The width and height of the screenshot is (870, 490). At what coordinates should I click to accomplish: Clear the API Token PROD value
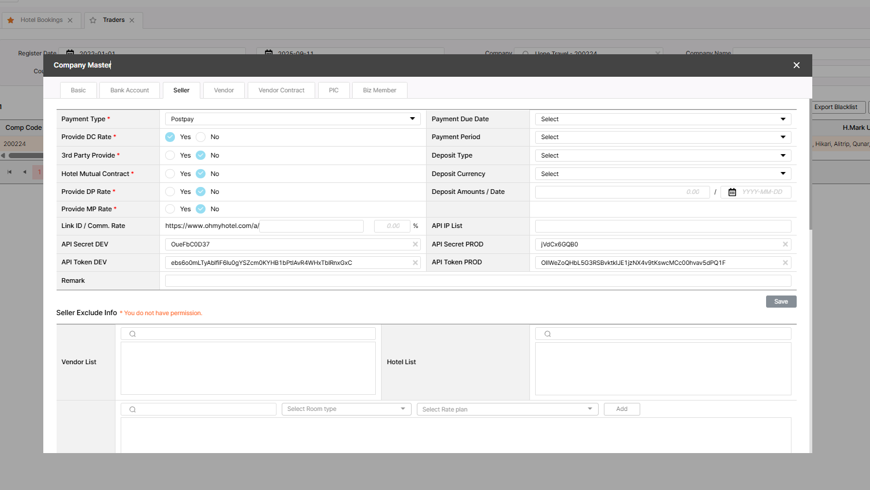(x=785, y=263)
